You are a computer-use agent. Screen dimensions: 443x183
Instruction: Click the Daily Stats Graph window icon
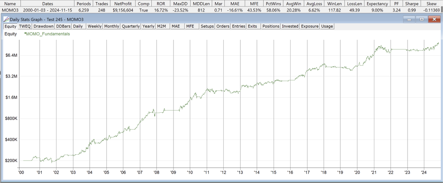pos(7,19)
